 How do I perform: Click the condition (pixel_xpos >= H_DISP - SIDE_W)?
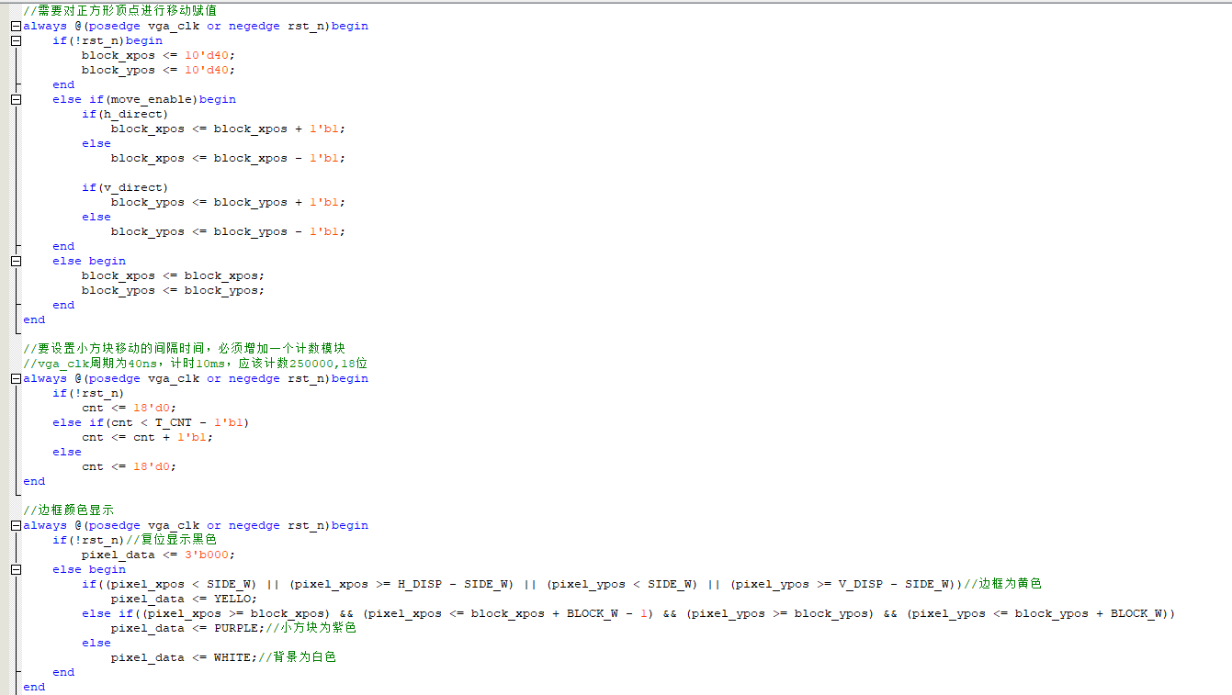pos(401,584)
